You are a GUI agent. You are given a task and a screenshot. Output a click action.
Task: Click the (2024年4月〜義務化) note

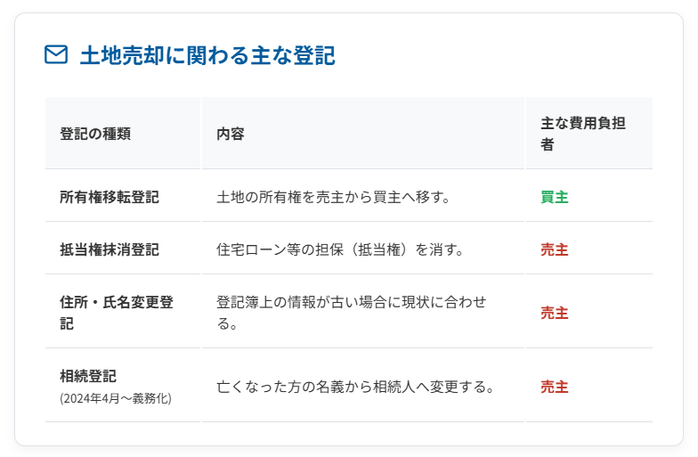coord(116,398)
